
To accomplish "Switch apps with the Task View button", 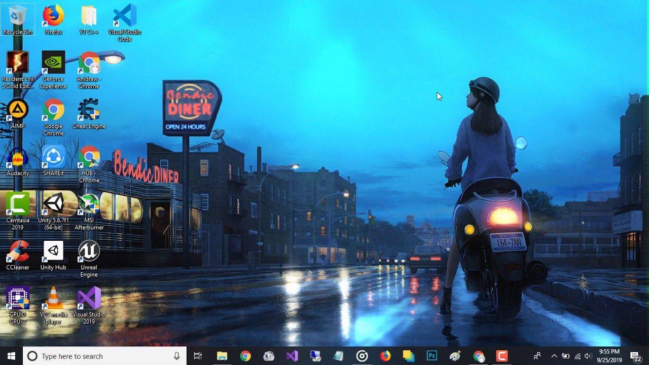I will pos(197,356).
